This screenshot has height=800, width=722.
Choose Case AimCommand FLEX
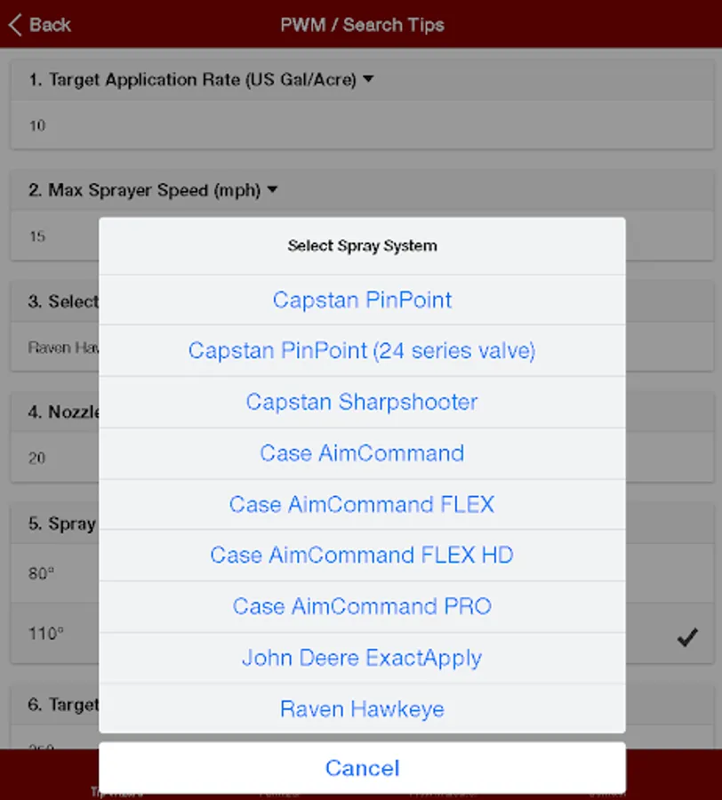point(362,505)
